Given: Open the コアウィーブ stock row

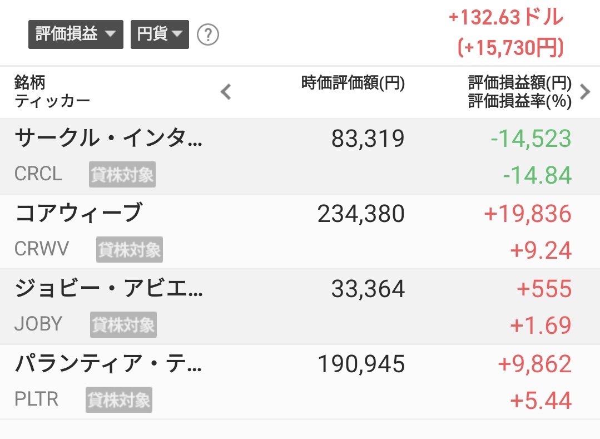Looking at the screenshot, I should [300, 231].
